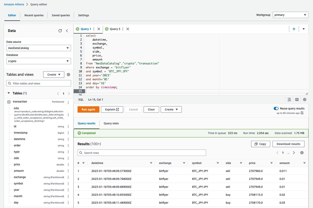Close the Query 1 tab
The image size is (313, 208).
[x=99, y=29]
